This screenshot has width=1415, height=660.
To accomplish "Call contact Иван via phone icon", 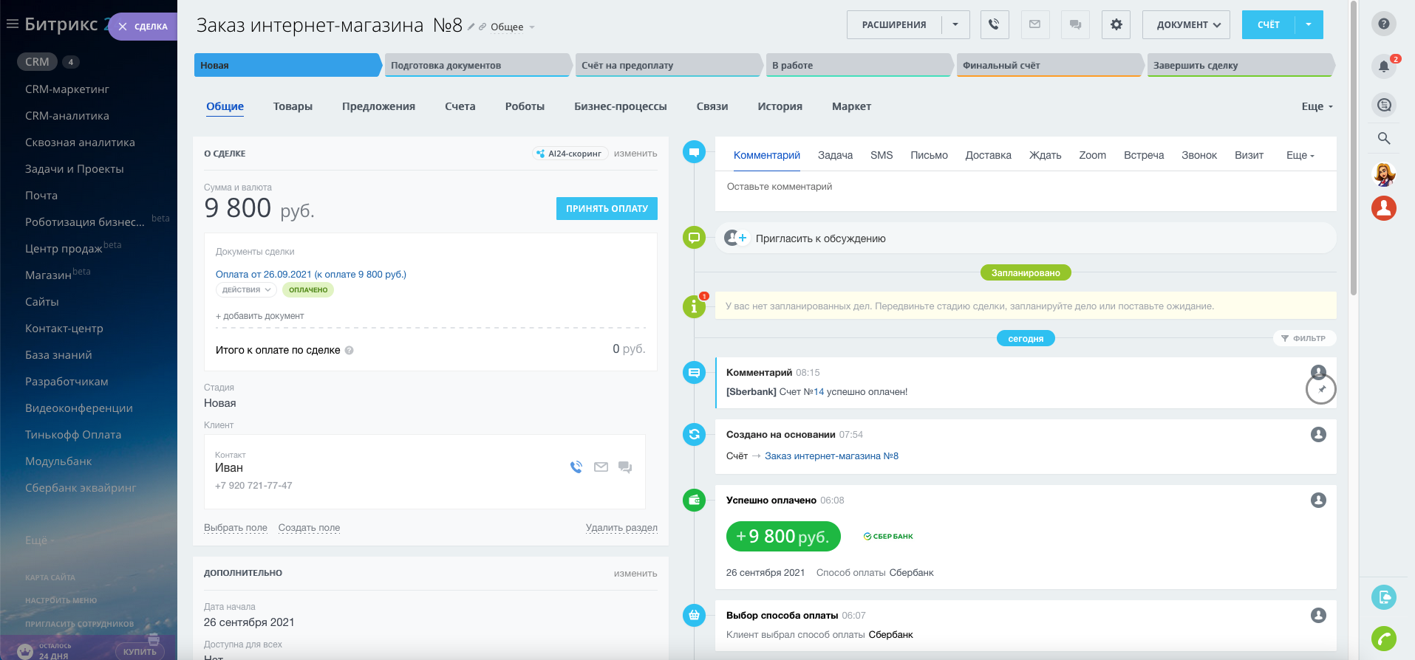I will [576, 467].
